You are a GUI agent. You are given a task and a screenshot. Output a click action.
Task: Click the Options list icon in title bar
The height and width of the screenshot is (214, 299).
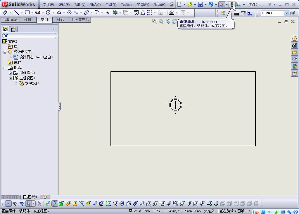click(x=239, y=4)
